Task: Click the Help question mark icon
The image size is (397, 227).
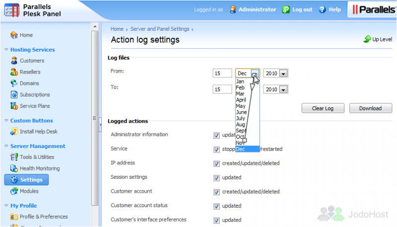Action: (322, 9)
